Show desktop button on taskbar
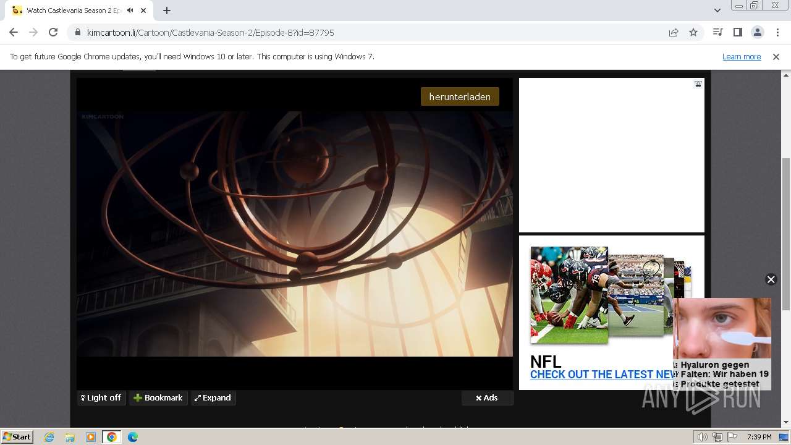 785,437
